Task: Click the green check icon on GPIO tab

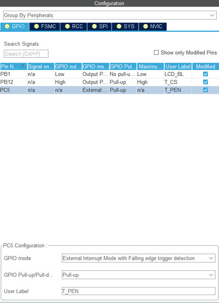Action: point(7,26)
